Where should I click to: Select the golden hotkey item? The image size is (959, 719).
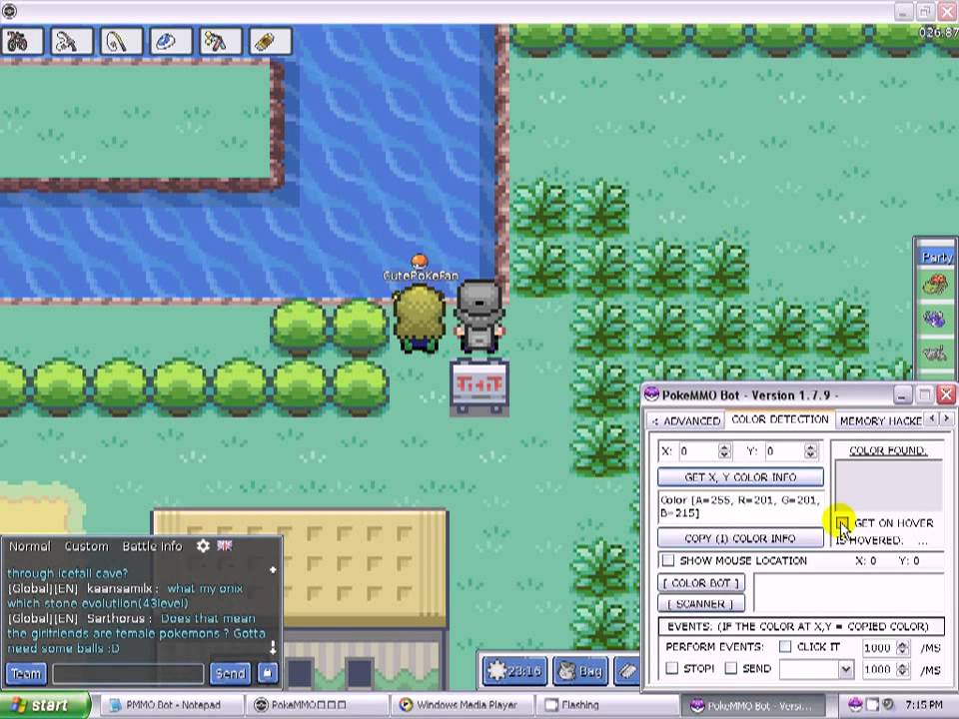click(x=271, y=42)
